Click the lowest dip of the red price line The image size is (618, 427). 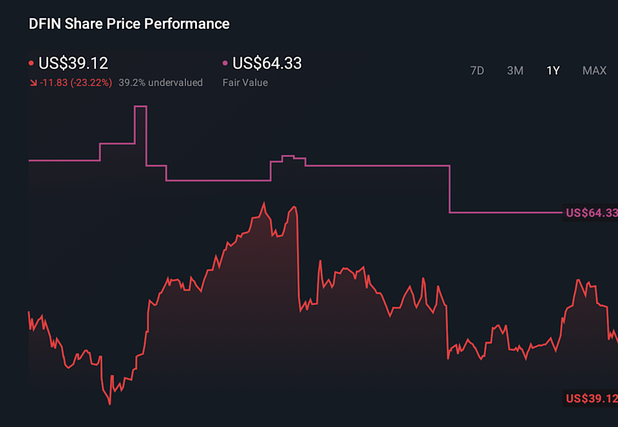109,404
